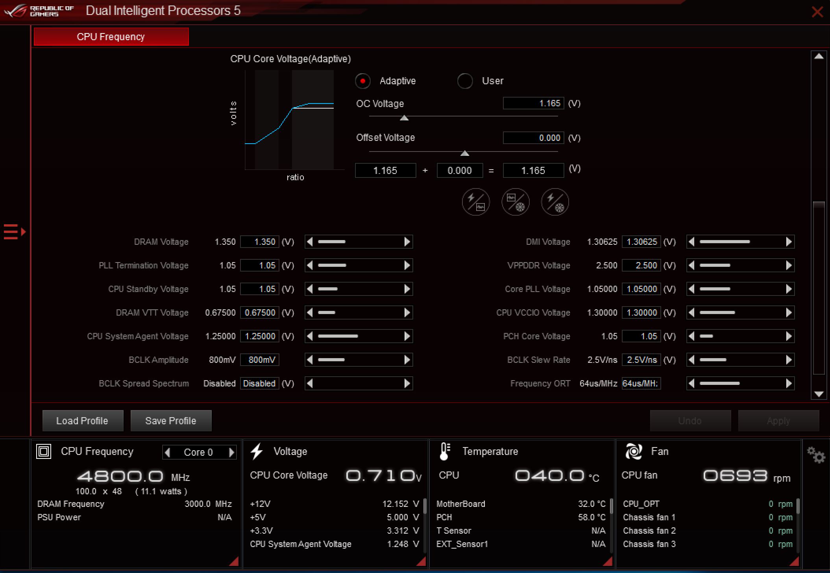Expand the Fan panel corner triangle
This screenshot has height=573, width=830.
(795, 561)
